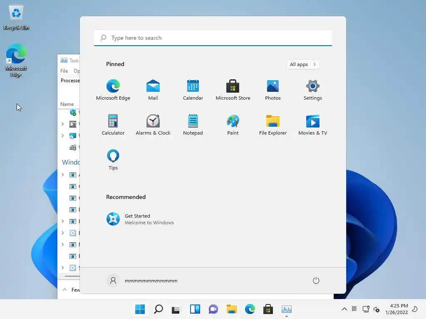426x319 pixels.
Task: Open File Explorer from the taskbar
Action: (x=231, y=309)
